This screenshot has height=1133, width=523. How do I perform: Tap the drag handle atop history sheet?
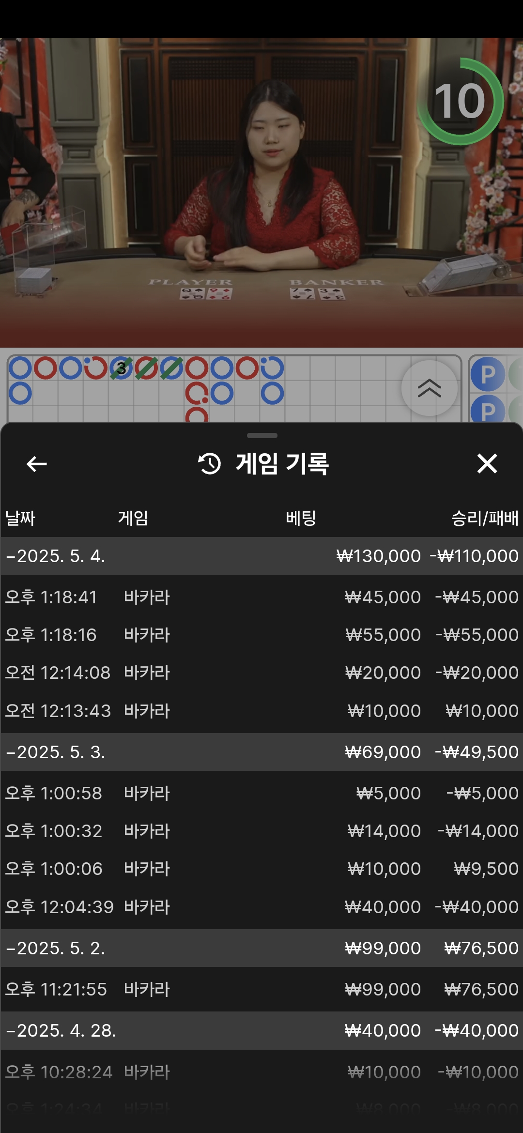261,436
